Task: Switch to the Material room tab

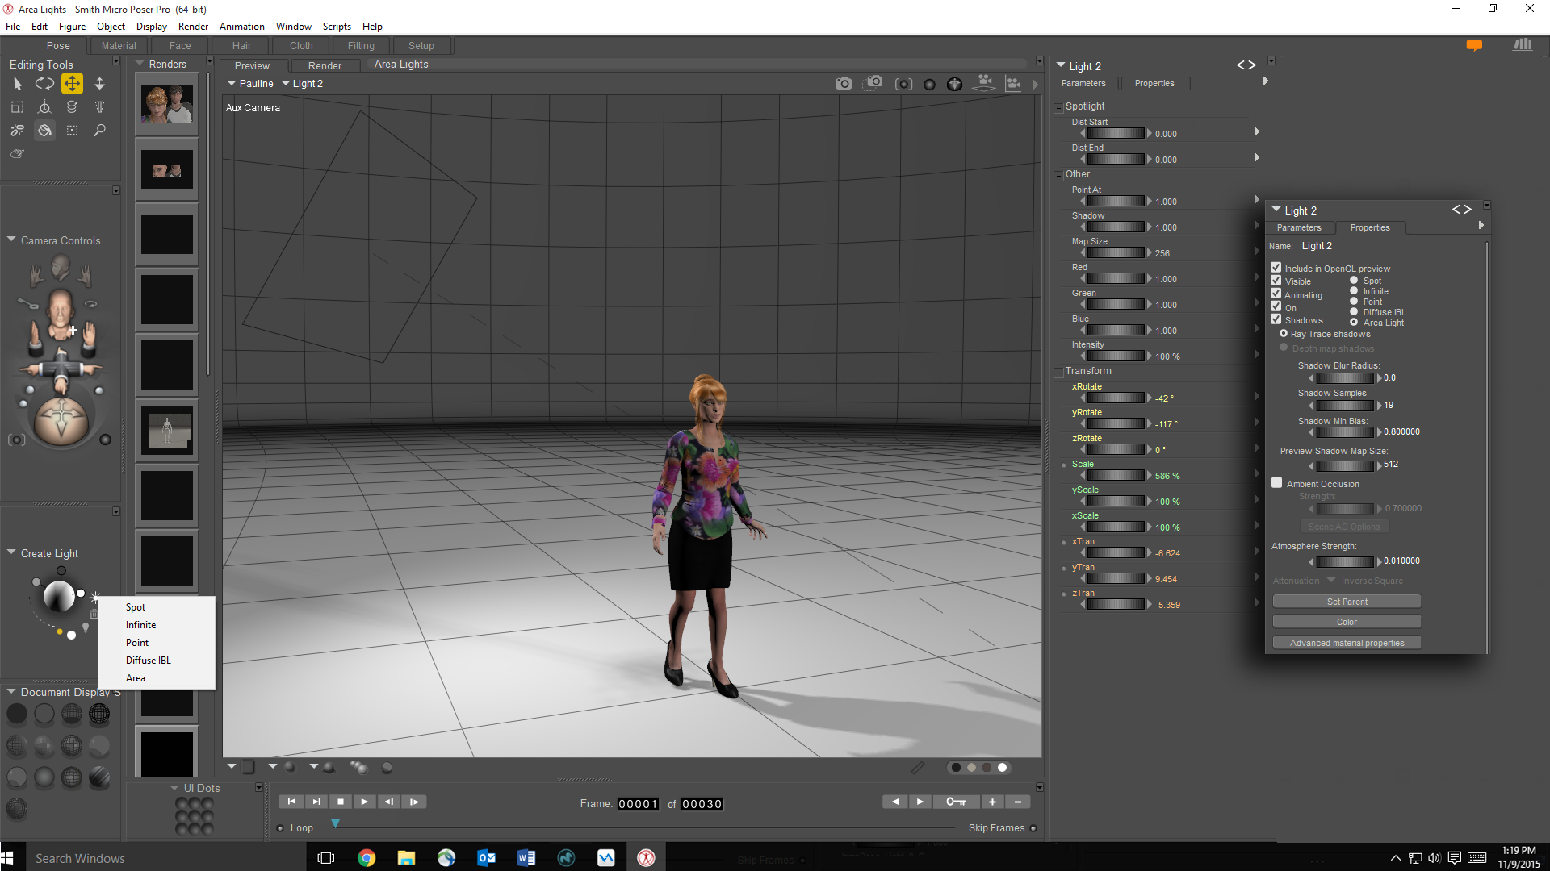Action: pyautogui.click(x=119, y=46)
